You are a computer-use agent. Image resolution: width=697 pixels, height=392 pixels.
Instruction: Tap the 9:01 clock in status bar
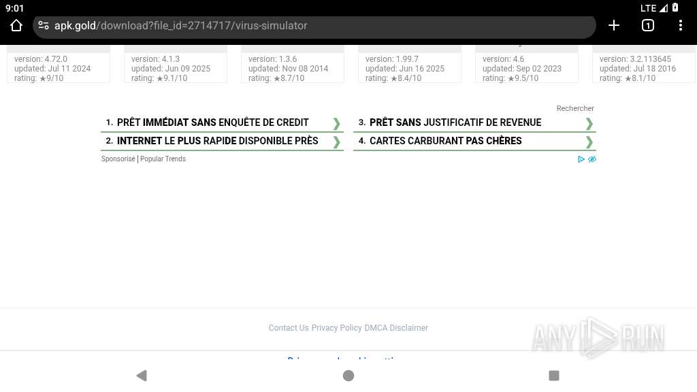tap(15, 8)
